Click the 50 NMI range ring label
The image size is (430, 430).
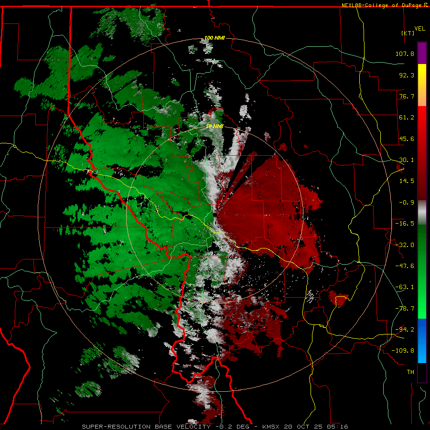coord(215,126)
